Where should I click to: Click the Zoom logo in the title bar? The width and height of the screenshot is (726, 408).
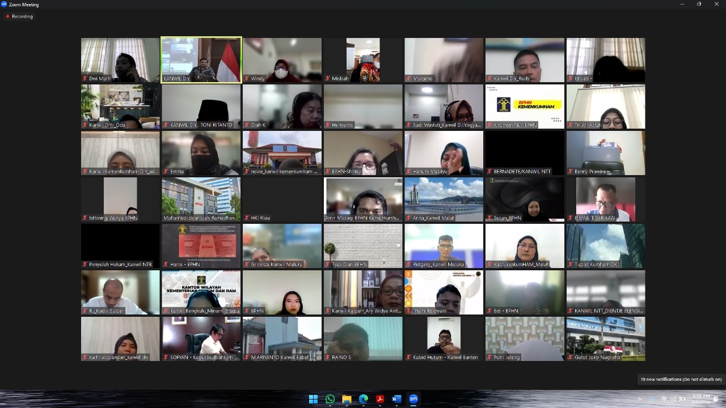(5, 4)
